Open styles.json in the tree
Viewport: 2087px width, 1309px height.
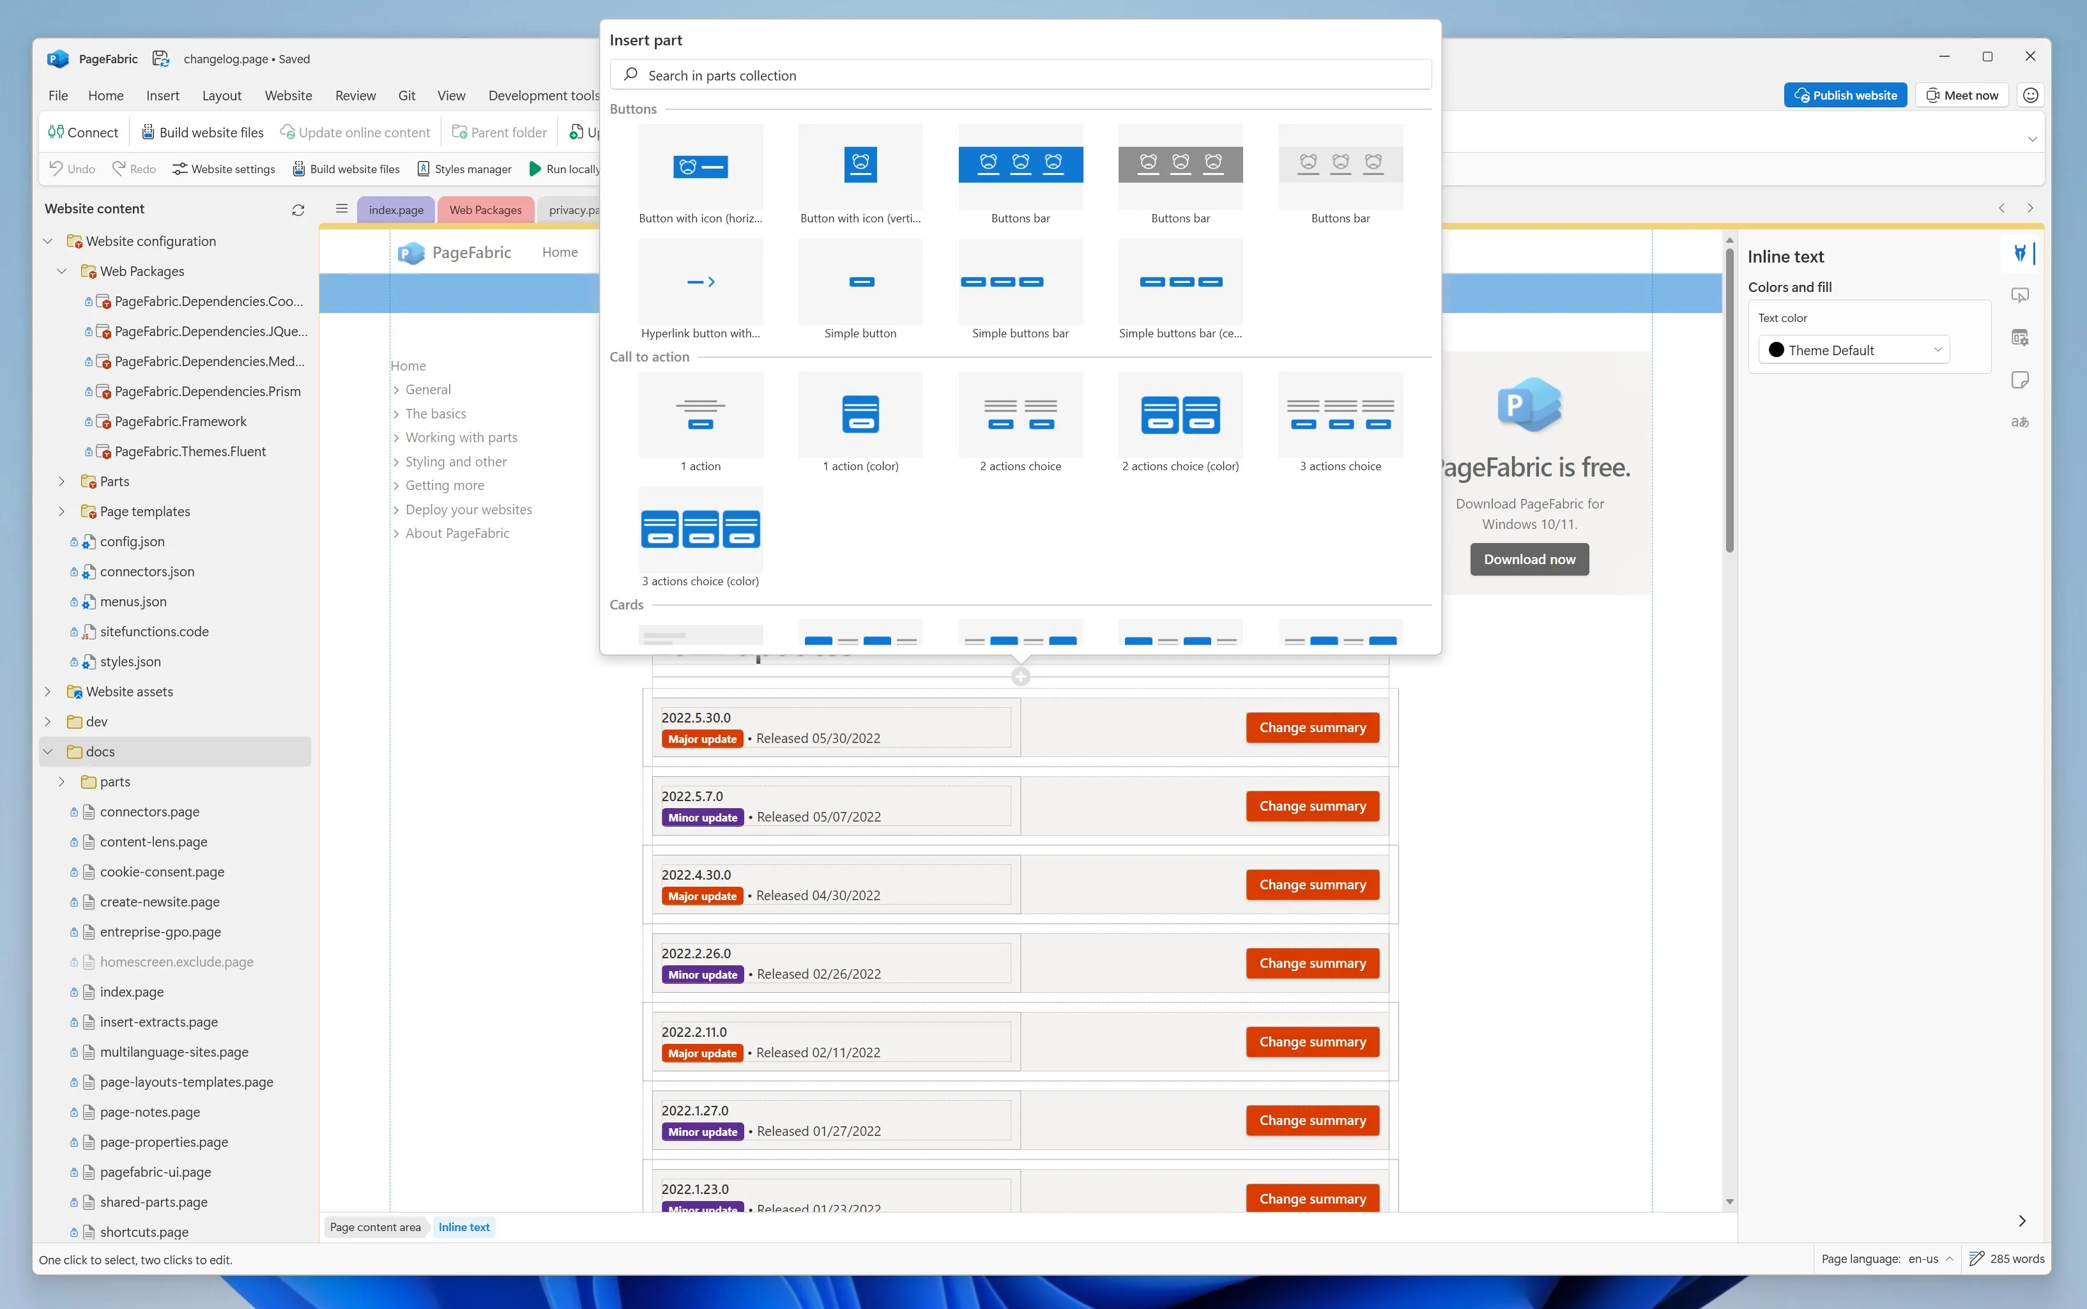click(x=130, y=661)
